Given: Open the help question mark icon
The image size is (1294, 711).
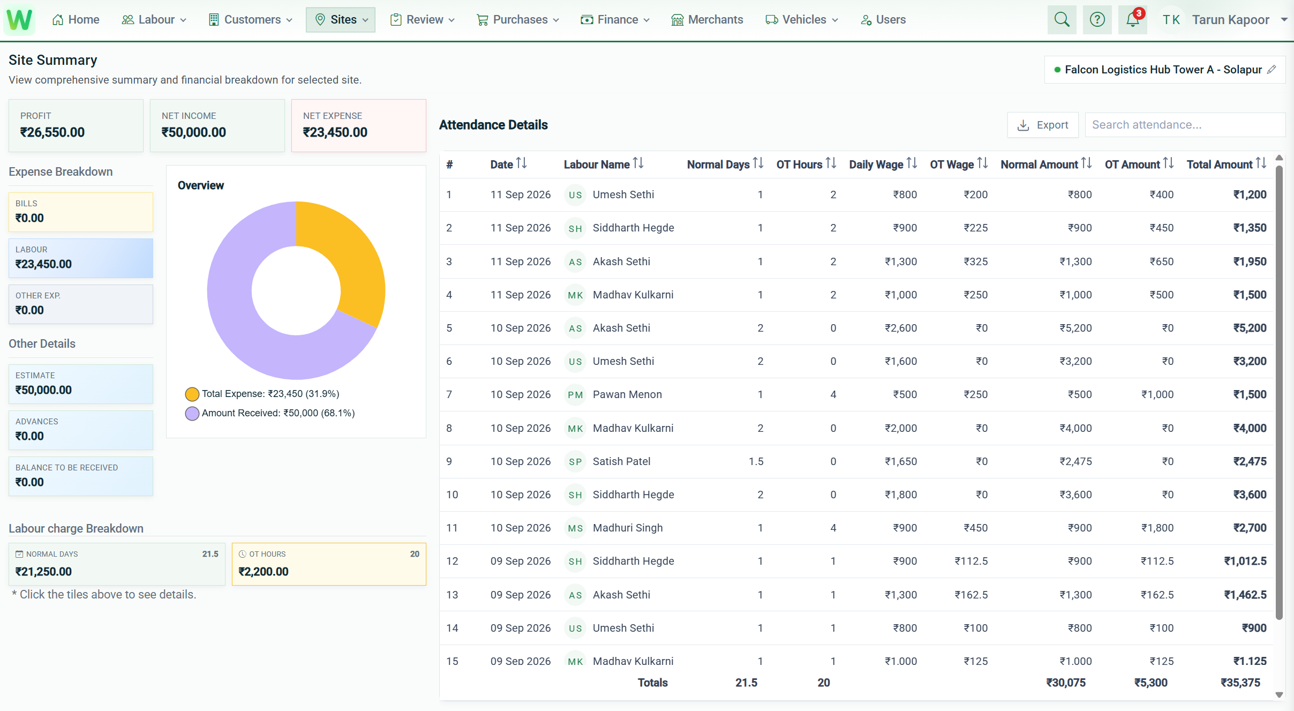Looking at the screenshot, I should click(1097, 20).
